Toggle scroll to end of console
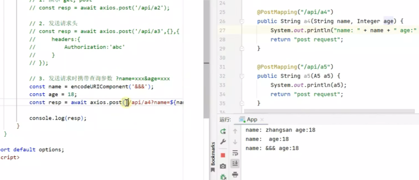The width and height of the screenshot is (419, 180). 235,164
